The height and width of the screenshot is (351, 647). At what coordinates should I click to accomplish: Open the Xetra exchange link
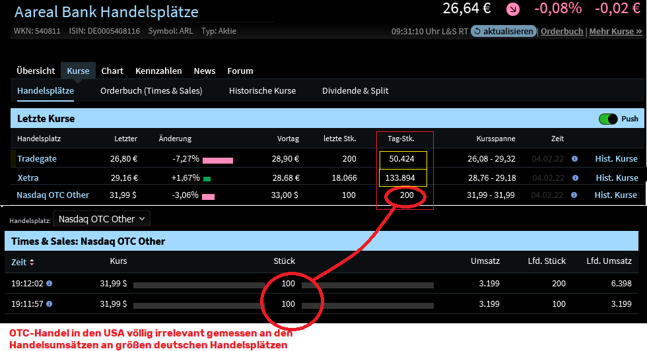[28, 177]
